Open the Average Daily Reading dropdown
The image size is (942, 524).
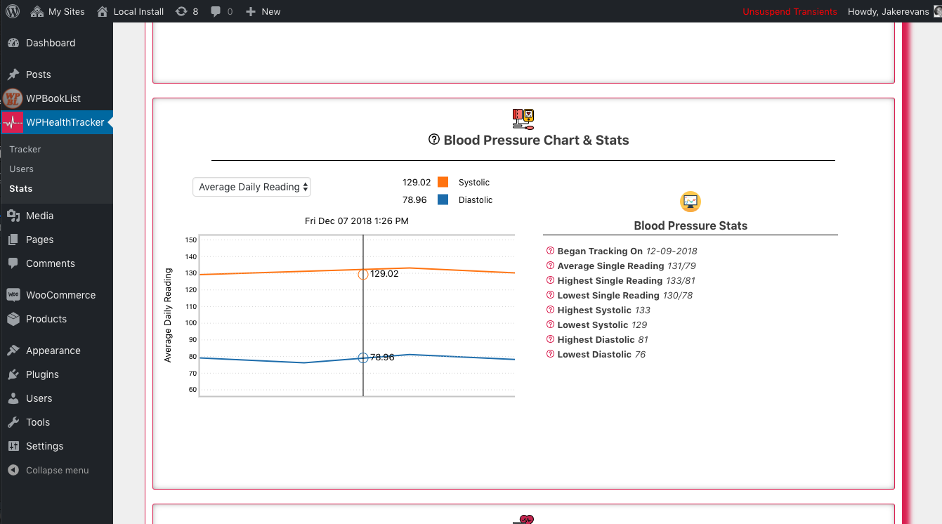252,187
